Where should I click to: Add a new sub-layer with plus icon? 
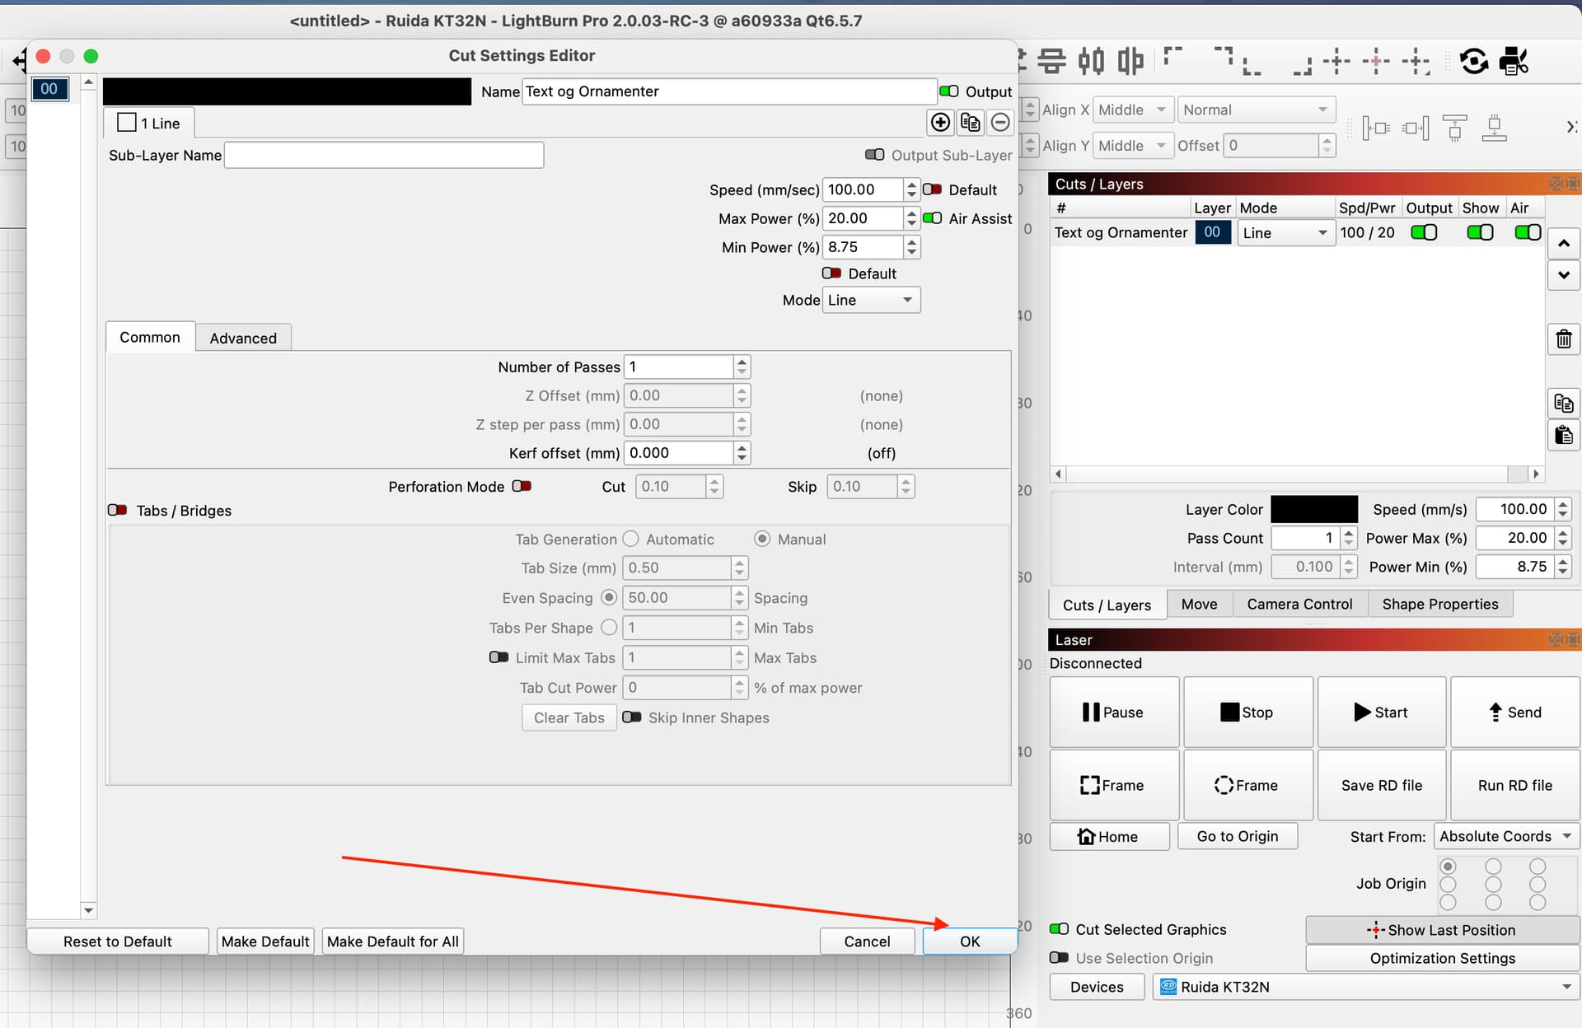940,122
